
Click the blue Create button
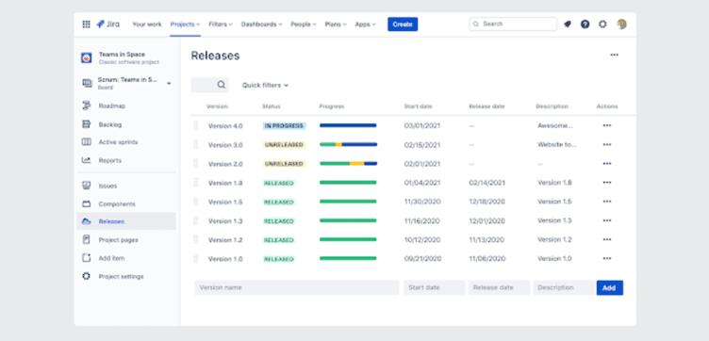click(403, 24)
